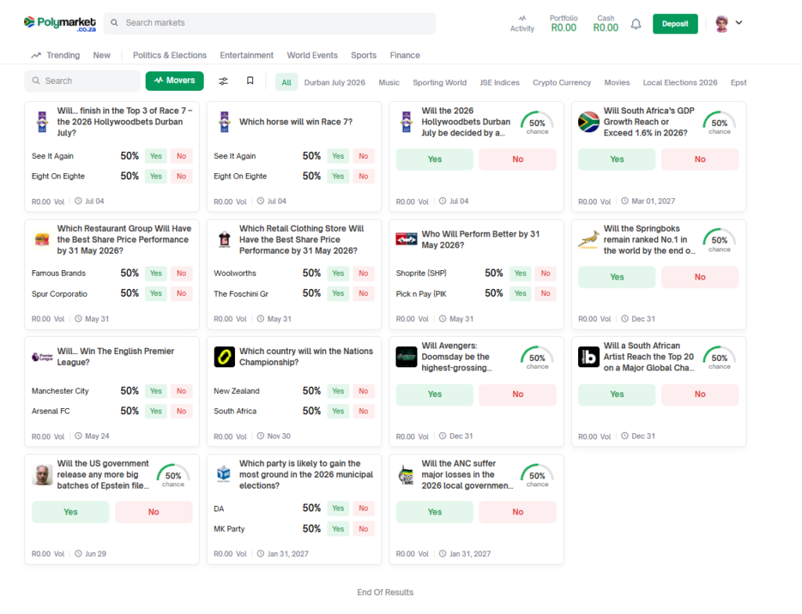Buy No on ANC major losses market

coord(518,512)
